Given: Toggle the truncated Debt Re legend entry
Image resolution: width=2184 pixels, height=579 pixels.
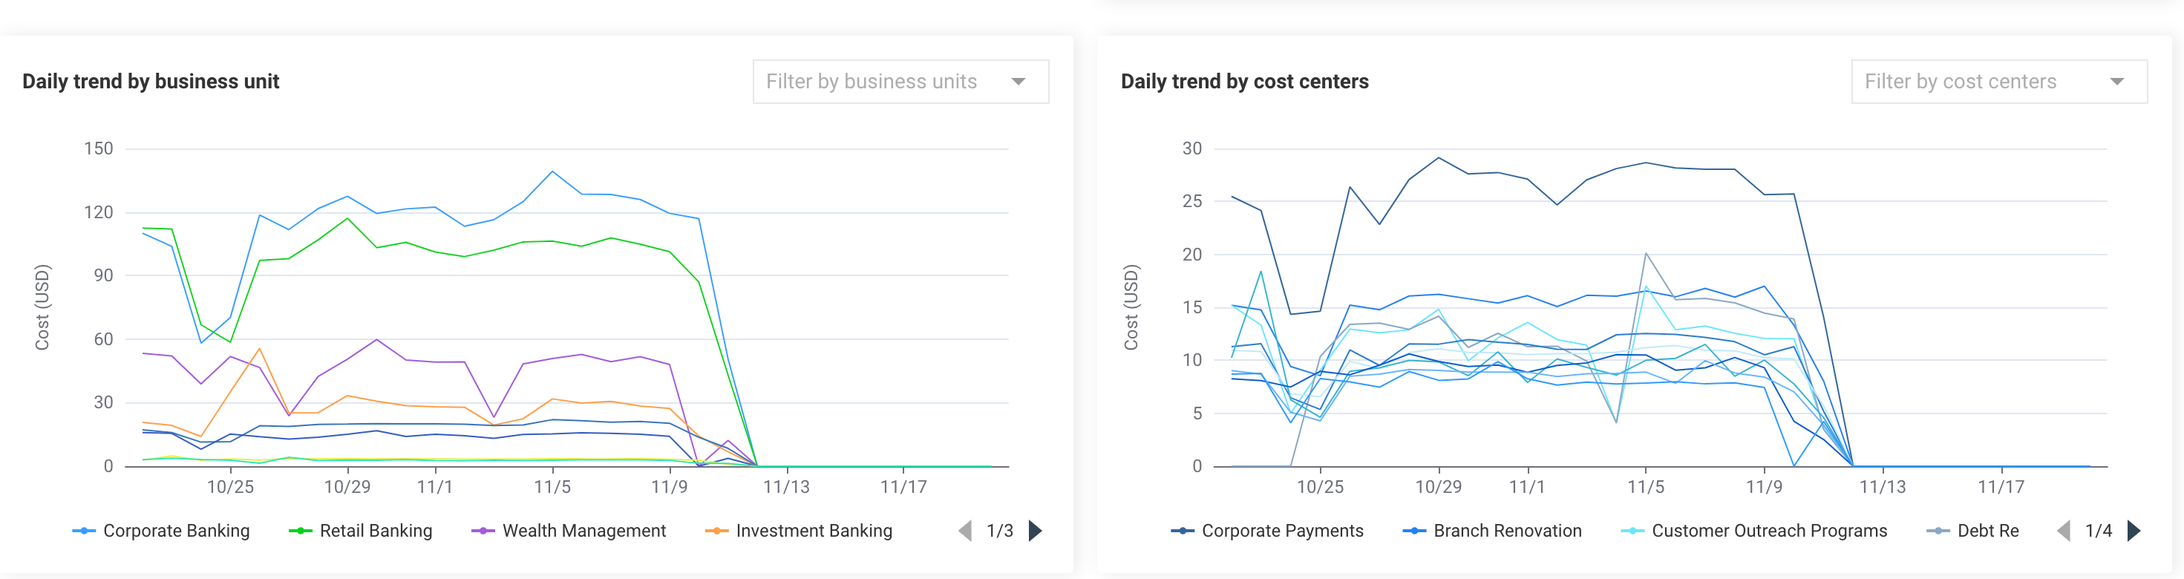Looking at the screenshot, I should pyautogui.click(x=1973, y=531).
